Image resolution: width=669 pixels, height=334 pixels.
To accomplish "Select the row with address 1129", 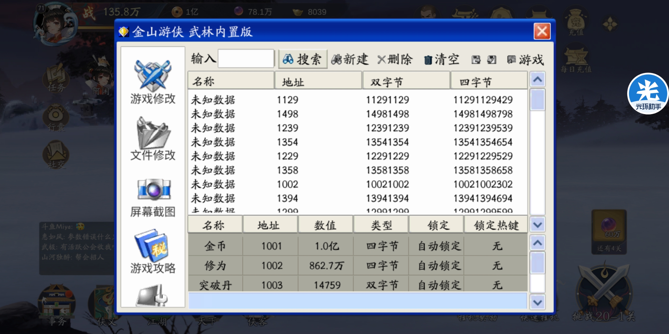I will (x=357, y=100).
